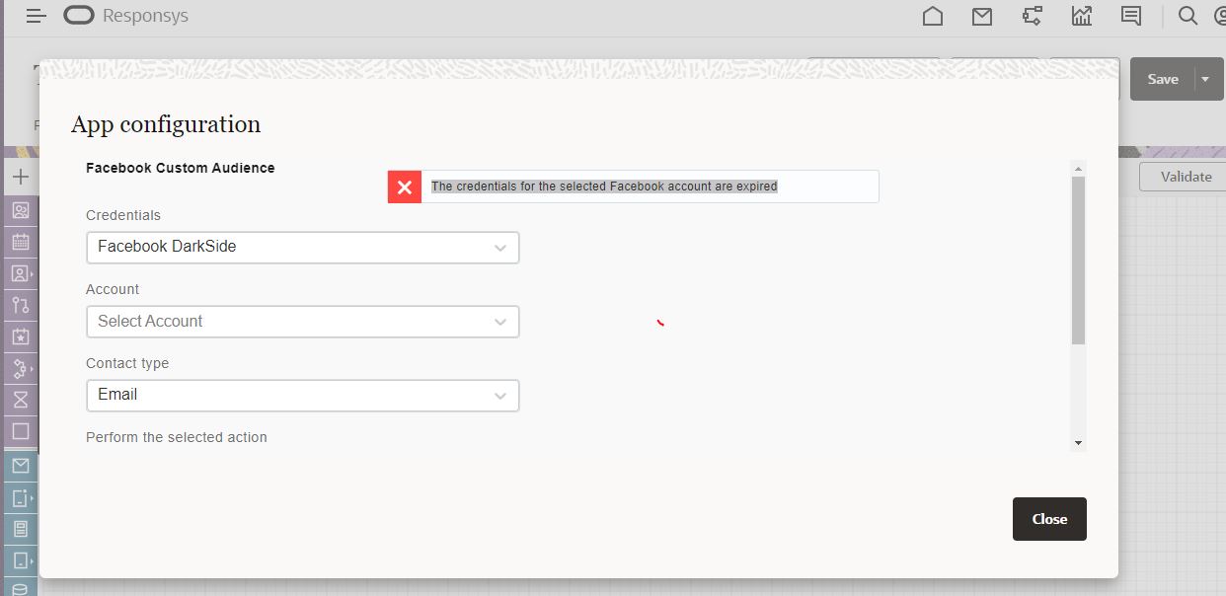Image resolution: width=1226 pixels, height=596 pixels.
Task: Close the App configuration dialog
Action: point(1049,519)
